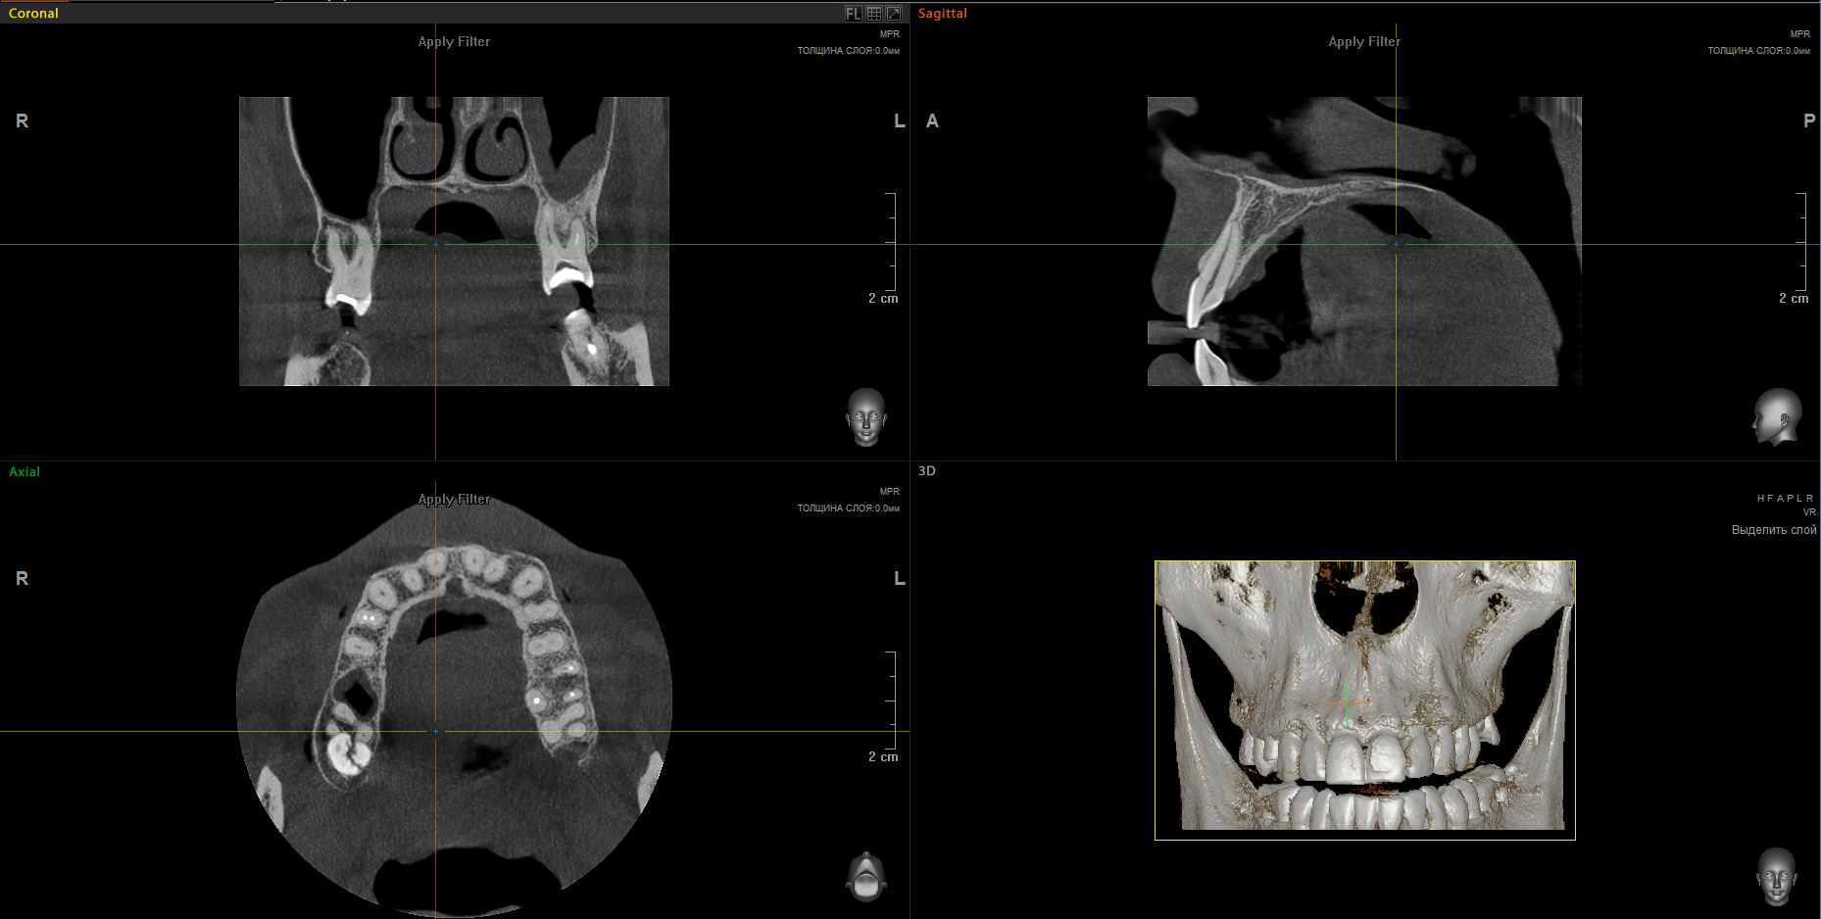Click the top-view head icon in Axial panel
The height and width of the screenshot is (919, 1821).
click(865, 875)
